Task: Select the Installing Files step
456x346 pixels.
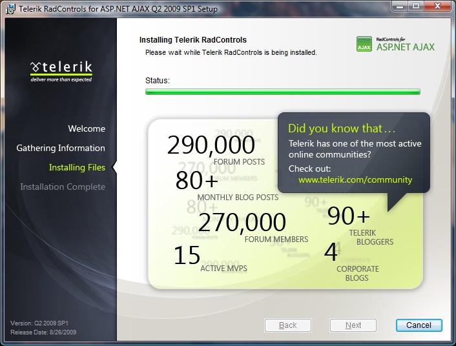Action: click(x=77, y=167)
